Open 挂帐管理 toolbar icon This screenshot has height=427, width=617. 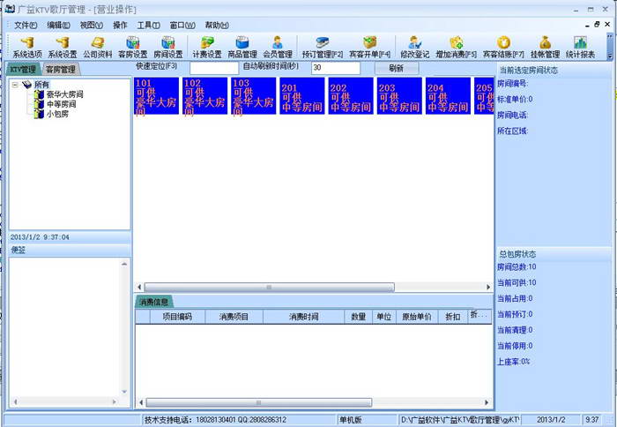point(545,48)
